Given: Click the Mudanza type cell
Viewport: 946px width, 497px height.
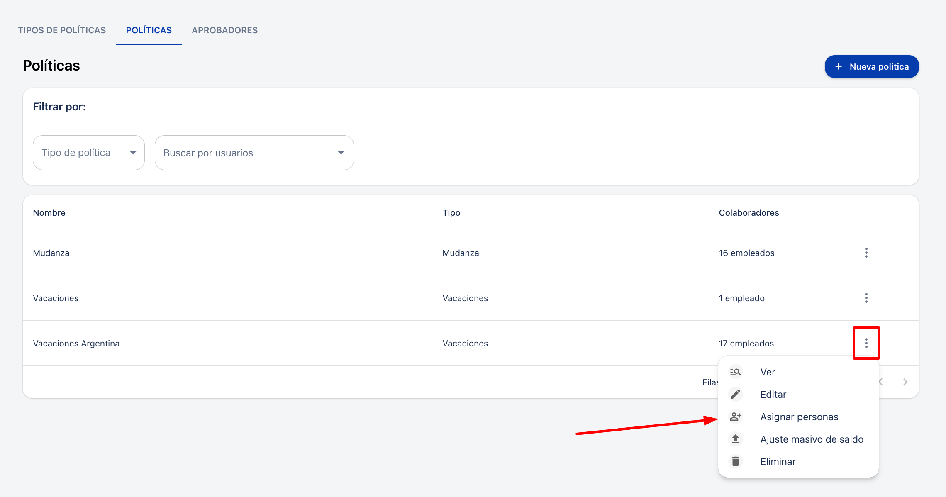Looking at the screenshot, I should tap(461, 253).
